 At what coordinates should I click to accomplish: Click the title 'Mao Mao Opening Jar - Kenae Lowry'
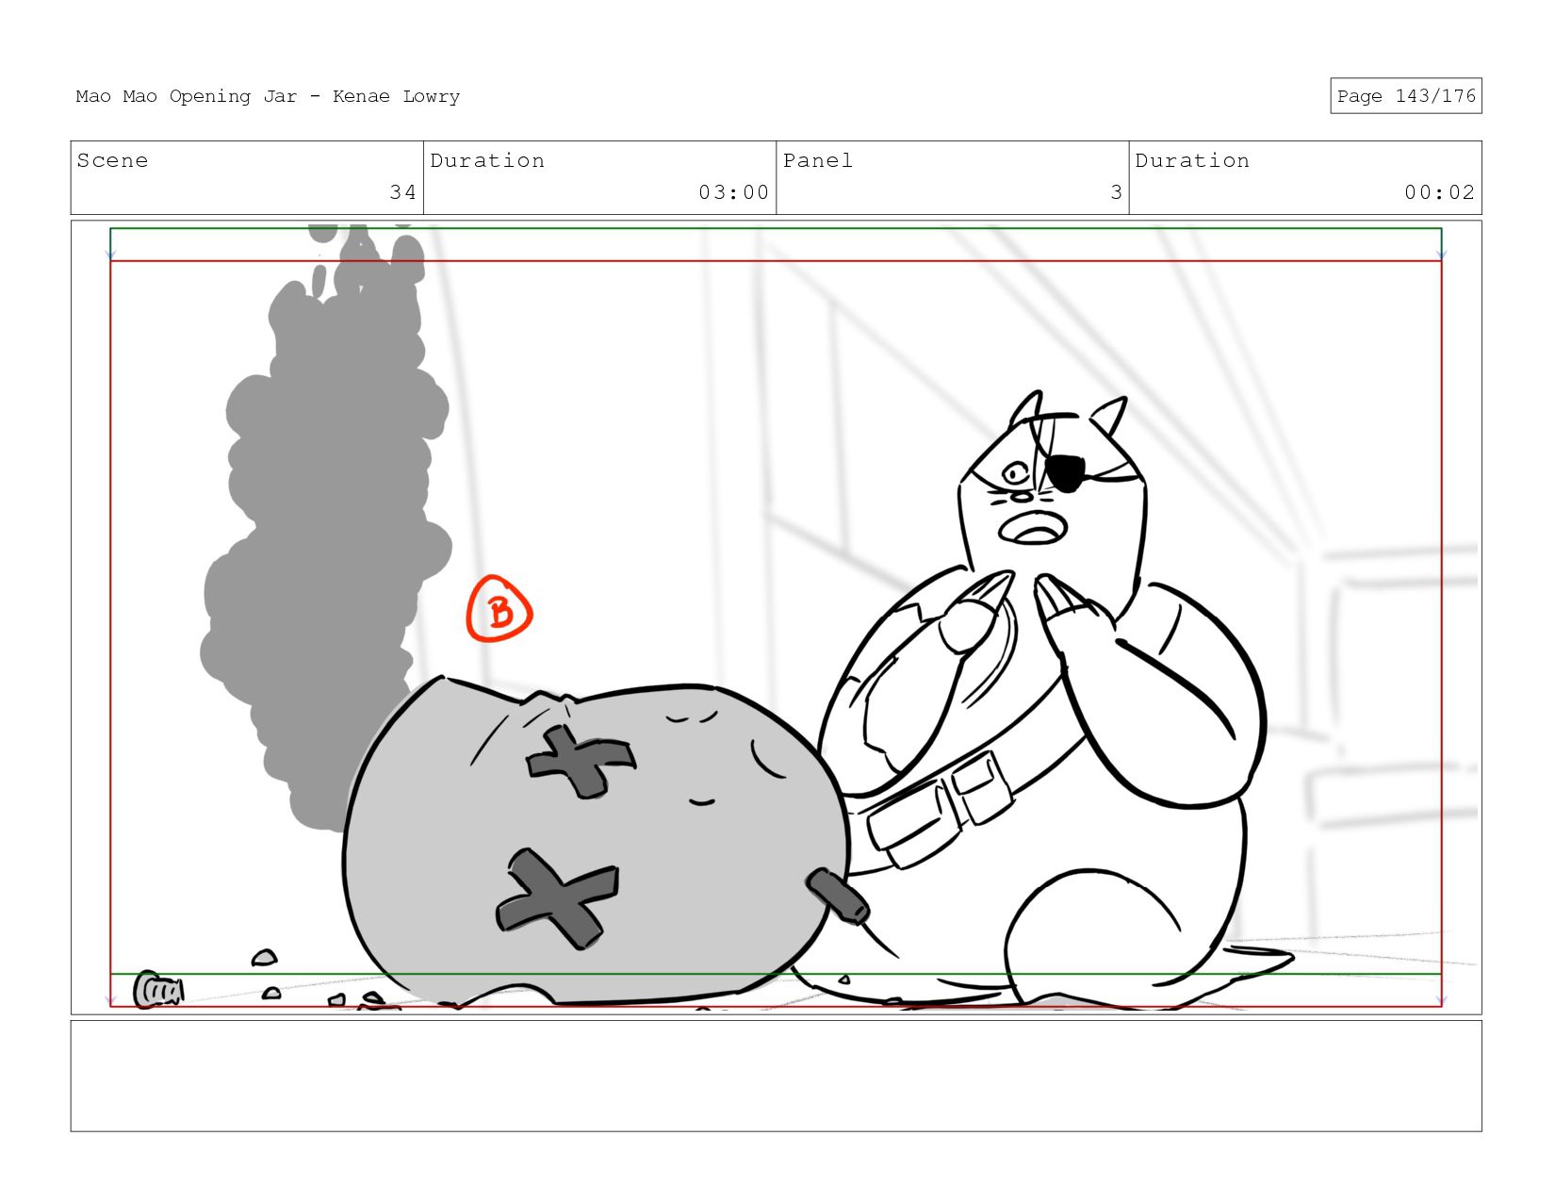click(x=268, y=96)
